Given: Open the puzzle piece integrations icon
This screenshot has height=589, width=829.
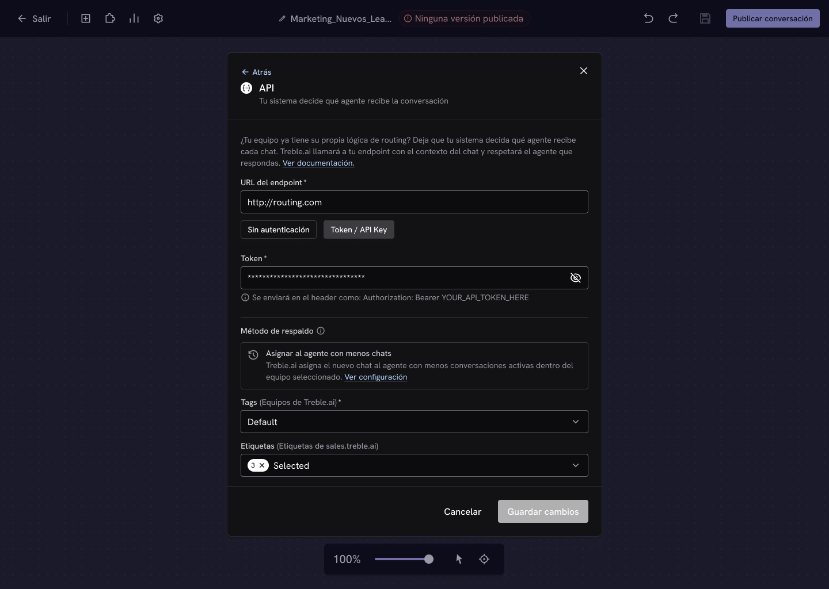Looking at the screenshot, I should point(110,18).
